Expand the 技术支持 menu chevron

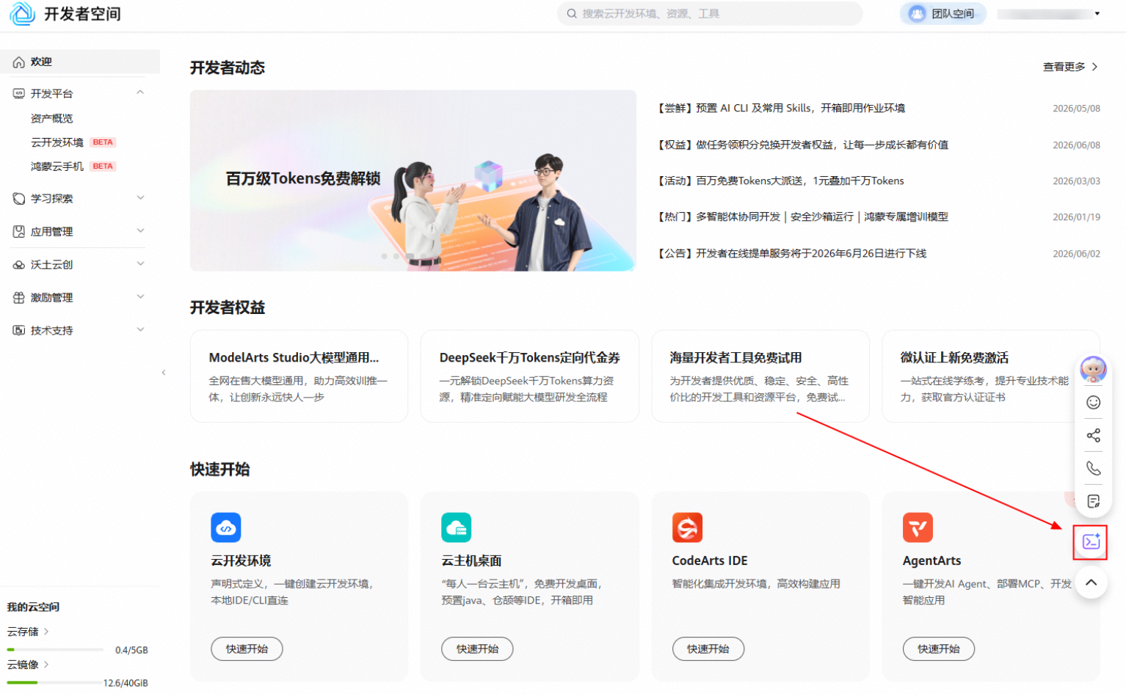click(140, 330)
